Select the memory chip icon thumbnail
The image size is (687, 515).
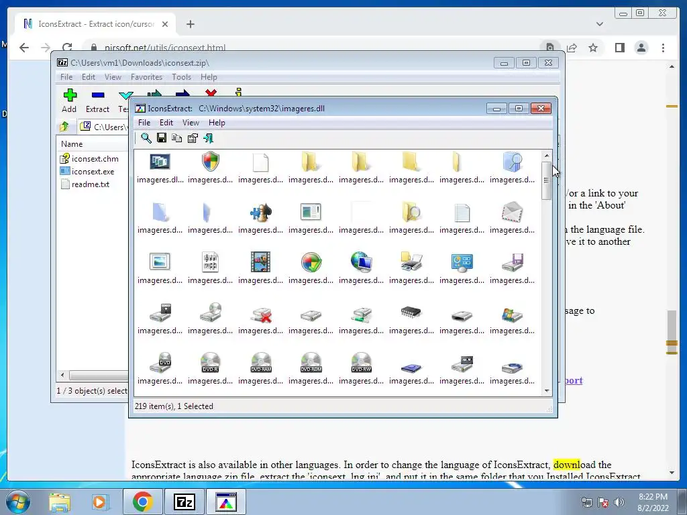tap(411, 312)
